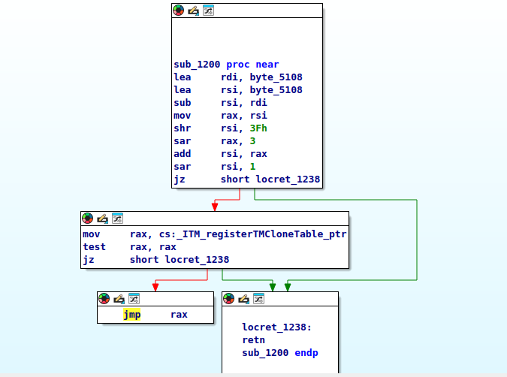
Task: Set node color on _ITM_registerTMCloneTable block
Action: (x=87, y=219)
